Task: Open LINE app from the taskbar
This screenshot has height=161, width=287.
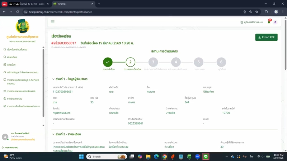Action: click(206, 156)
